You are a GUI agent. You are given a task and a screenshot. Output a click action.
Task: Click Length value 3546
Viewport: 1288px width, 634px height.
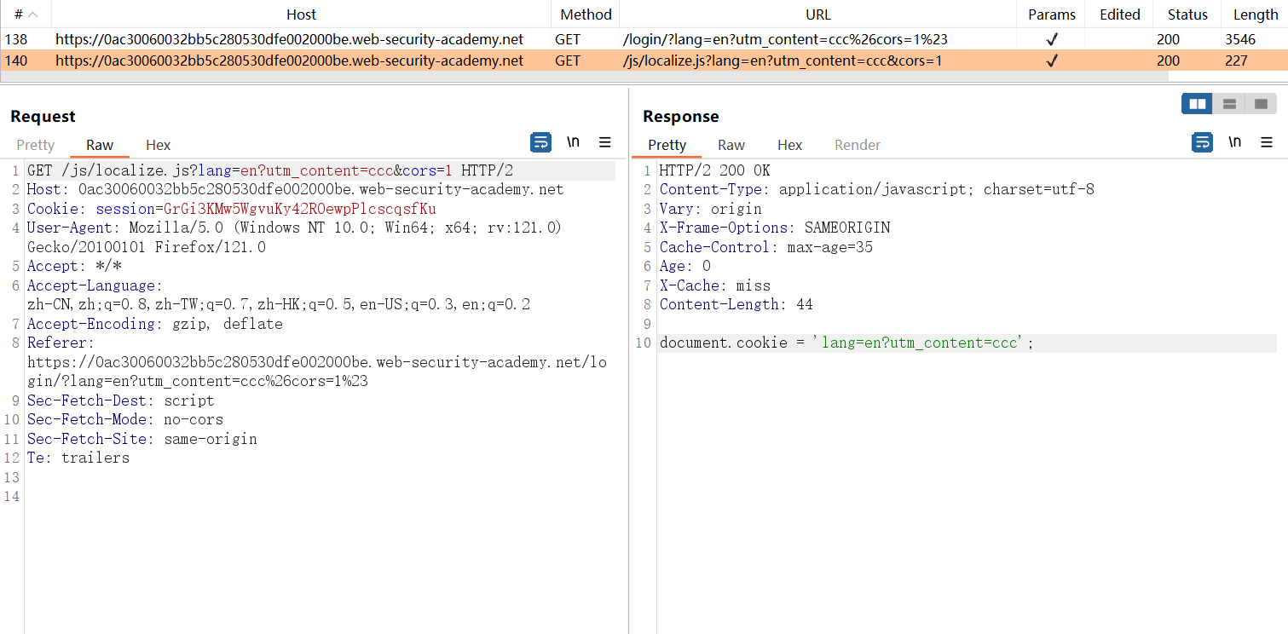1241,39
